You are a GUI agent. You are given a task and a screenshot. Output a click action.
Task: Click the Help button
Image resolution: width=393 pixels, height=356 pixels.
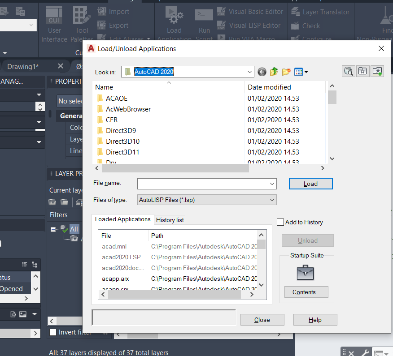click(315, 320)
